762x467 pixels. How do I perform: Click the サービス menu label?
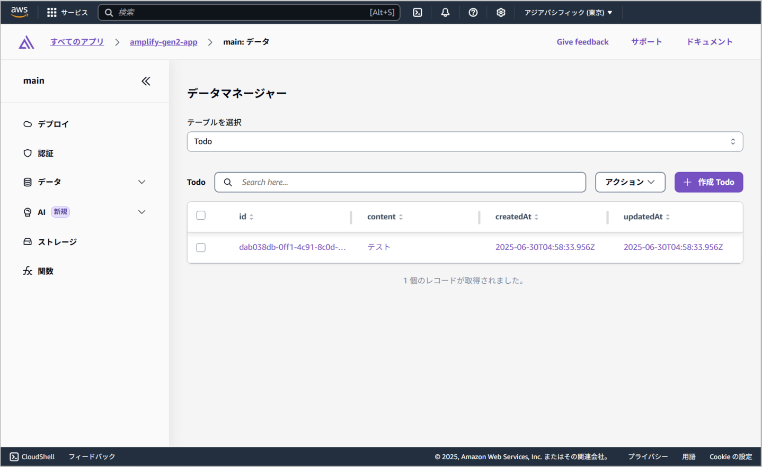(74, 12)
